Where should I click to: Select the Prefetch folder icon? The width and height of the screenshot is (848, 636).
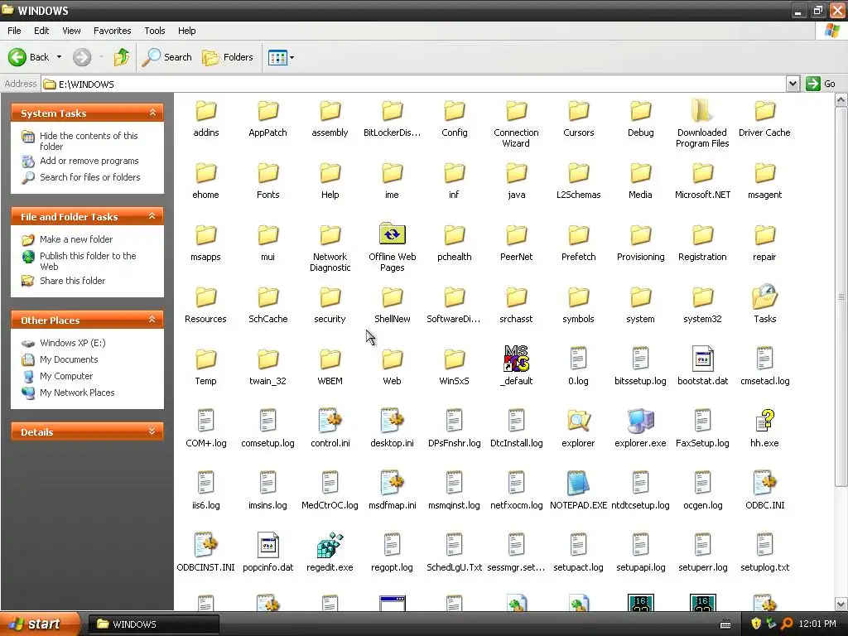click(x=578, y=234)
